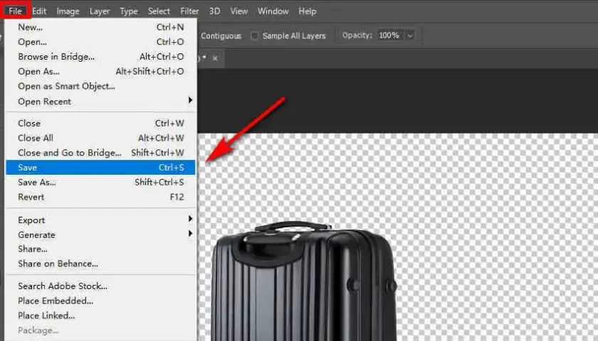This screenshot has height=341, width=598.
Task: Open the Image menu
Action: coord(68,11)
